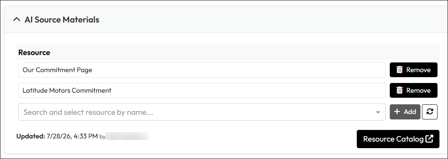Click the refresh resources icon button
This screenshot has height=159, width=448.
pos(430,112)
